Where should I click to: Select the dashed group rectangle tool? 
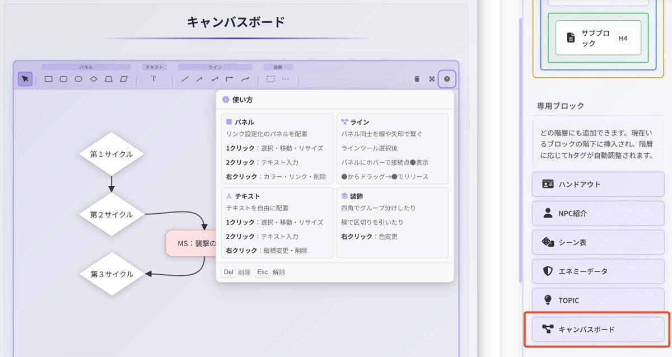270,79
